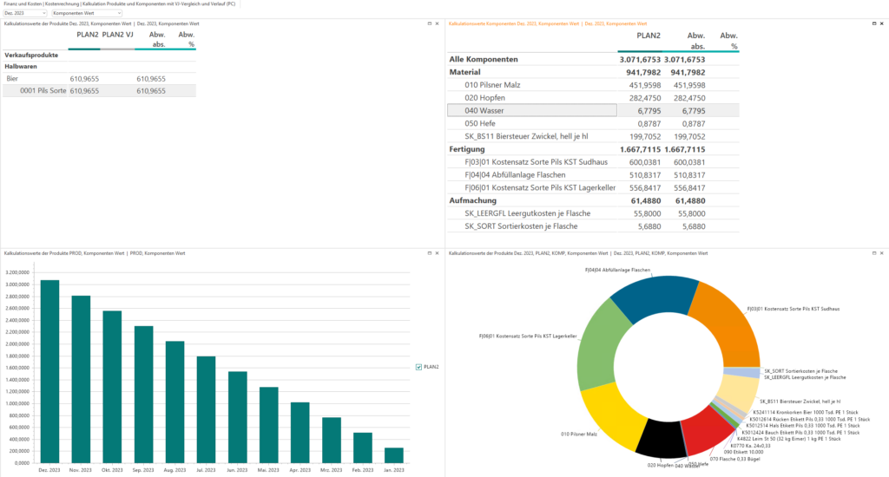Image resolution: width=889 pixels, height=477 pixels.
Task: Click the Dez. 2023 bar
Action: click(49, 372)
